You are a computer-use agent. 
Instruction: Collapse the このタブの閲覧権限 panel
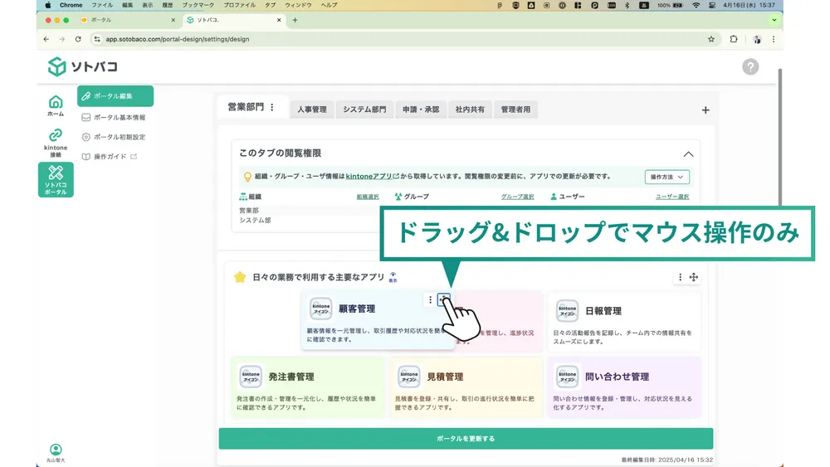click(x=688, y=154)
